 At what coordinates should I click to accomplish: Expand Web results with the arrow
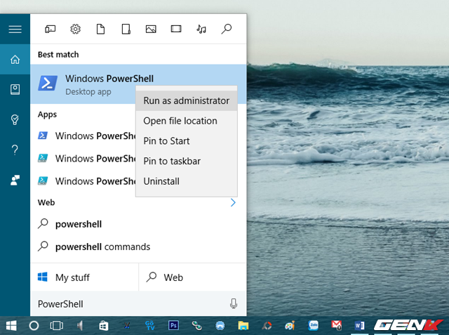[x=233, y=202]
